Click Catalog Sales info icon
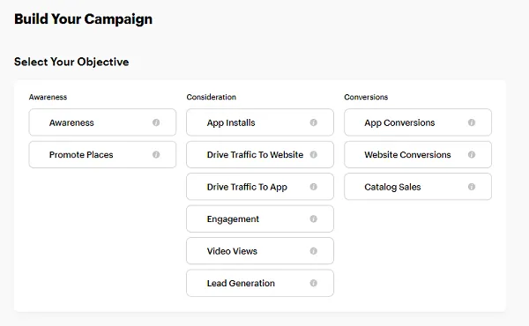The height and width of the screenshot is (326, 529). 472,187
